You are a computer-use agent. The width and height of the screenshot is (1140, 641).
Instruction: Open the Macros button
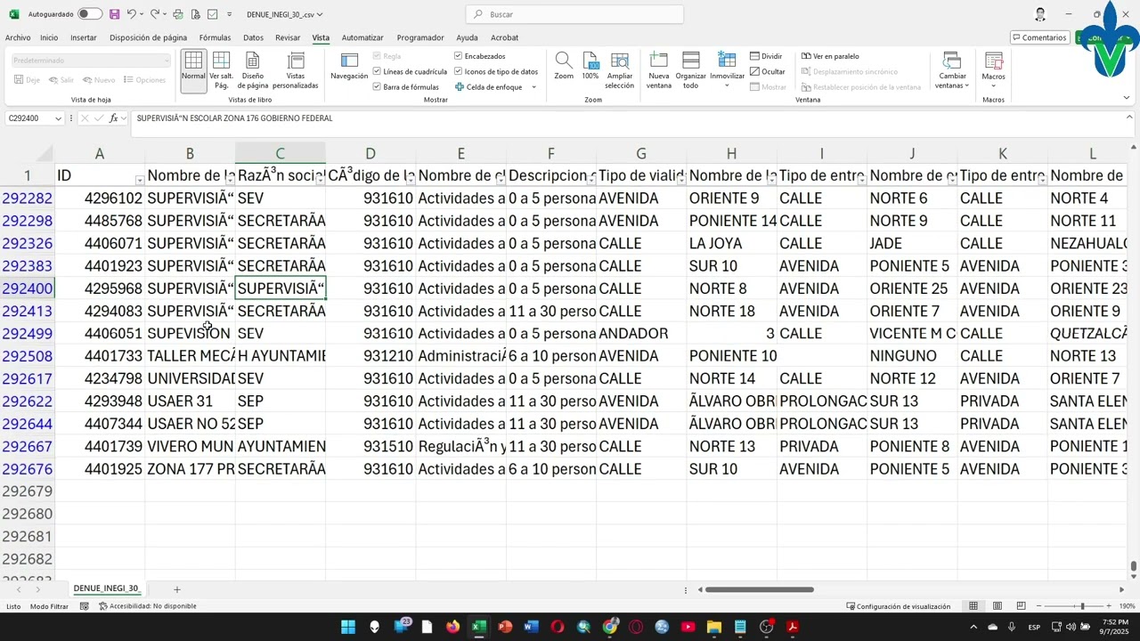pyautogui.click(x=994, y=69)
